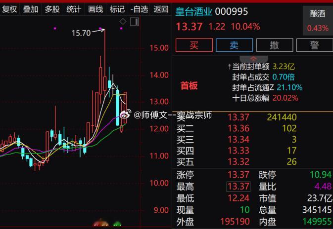Click the blue 卖 sell button

click(x=234, y=45)
